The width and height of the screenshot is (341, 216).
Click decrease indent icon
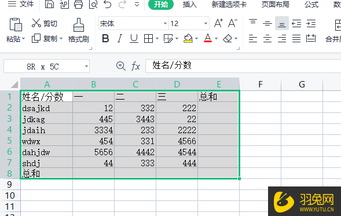[x=296, y=23]
